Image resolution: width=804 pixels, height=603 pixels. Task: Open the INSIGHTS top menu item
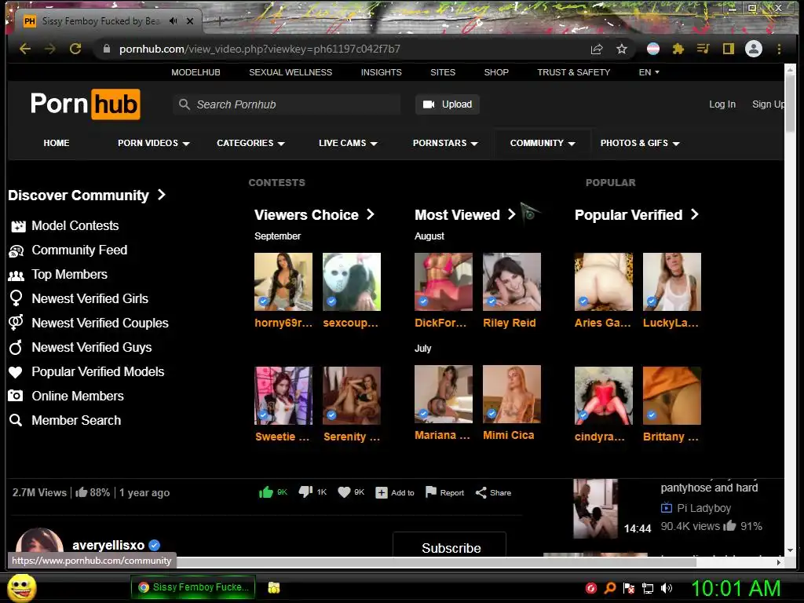click(x=381, y=72)
